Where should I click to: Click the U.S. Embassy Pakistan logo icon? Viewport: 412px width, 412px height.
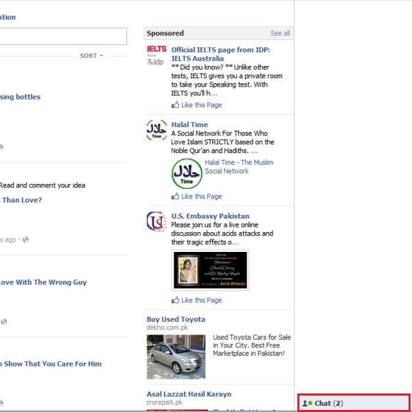pos(157,222)
